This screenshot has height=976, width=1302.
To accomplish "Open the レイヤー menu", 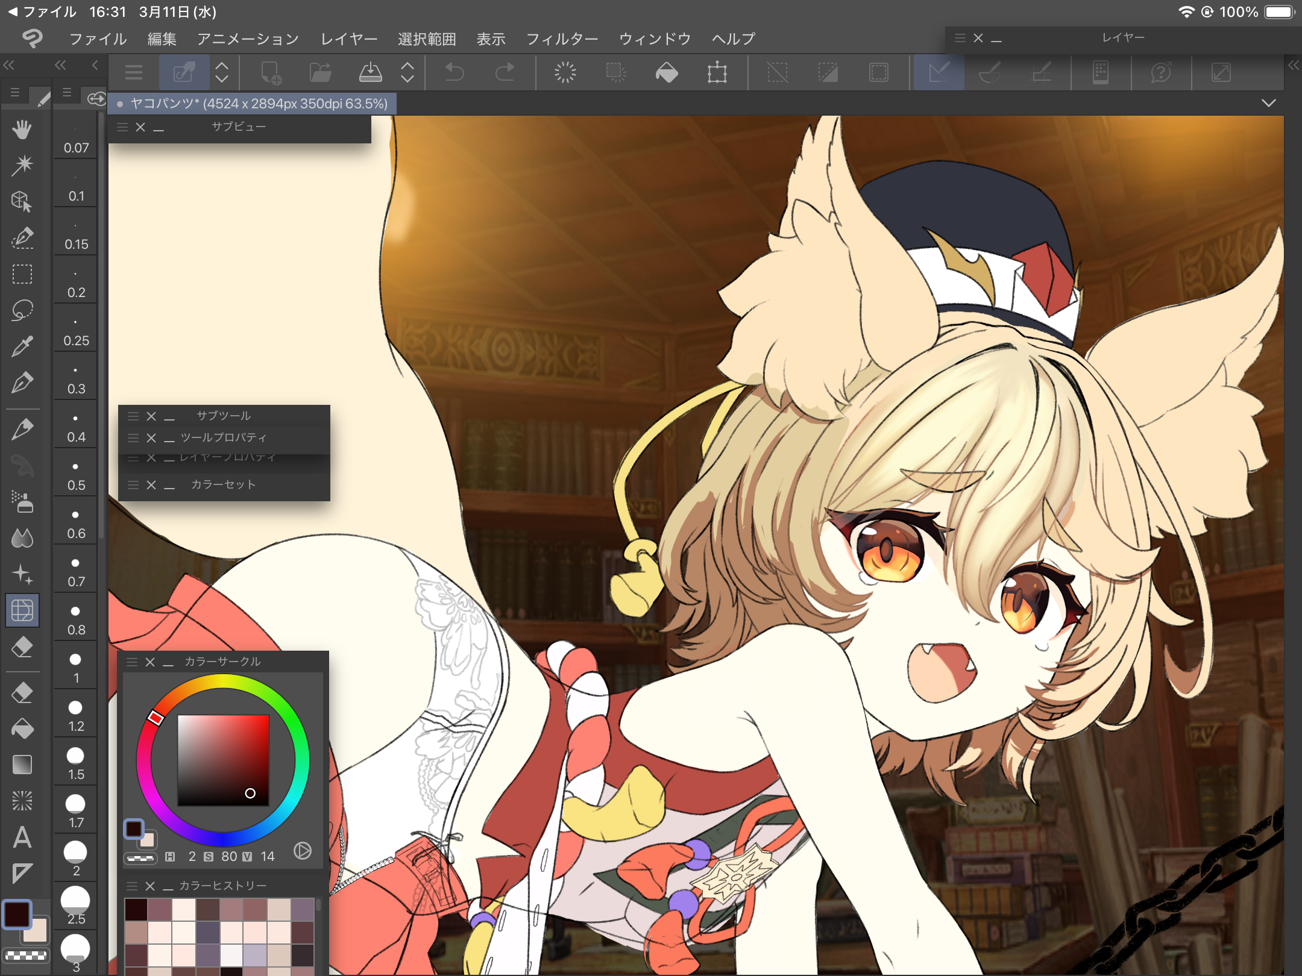I will [349, 39].
